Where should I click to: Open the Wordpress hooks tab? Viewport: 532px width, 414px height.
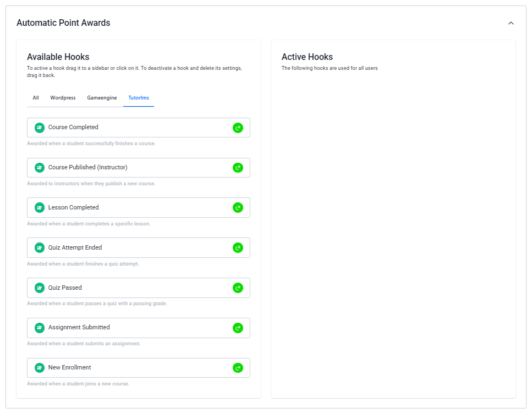(63, 98)
